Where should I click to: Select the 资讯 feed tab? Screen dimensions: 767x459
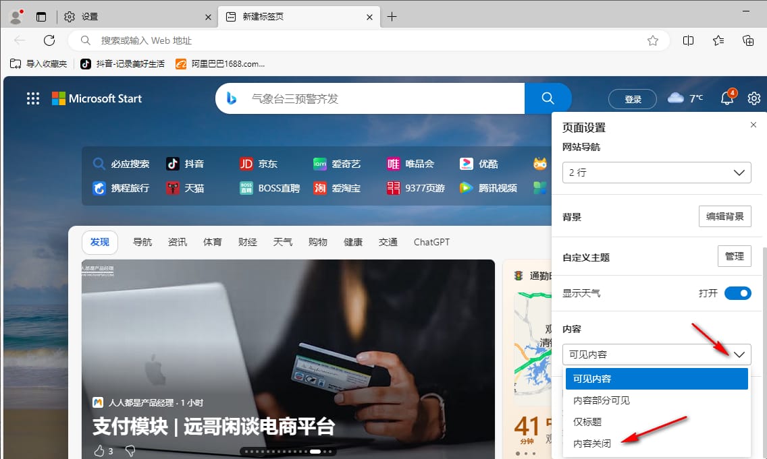178,242
